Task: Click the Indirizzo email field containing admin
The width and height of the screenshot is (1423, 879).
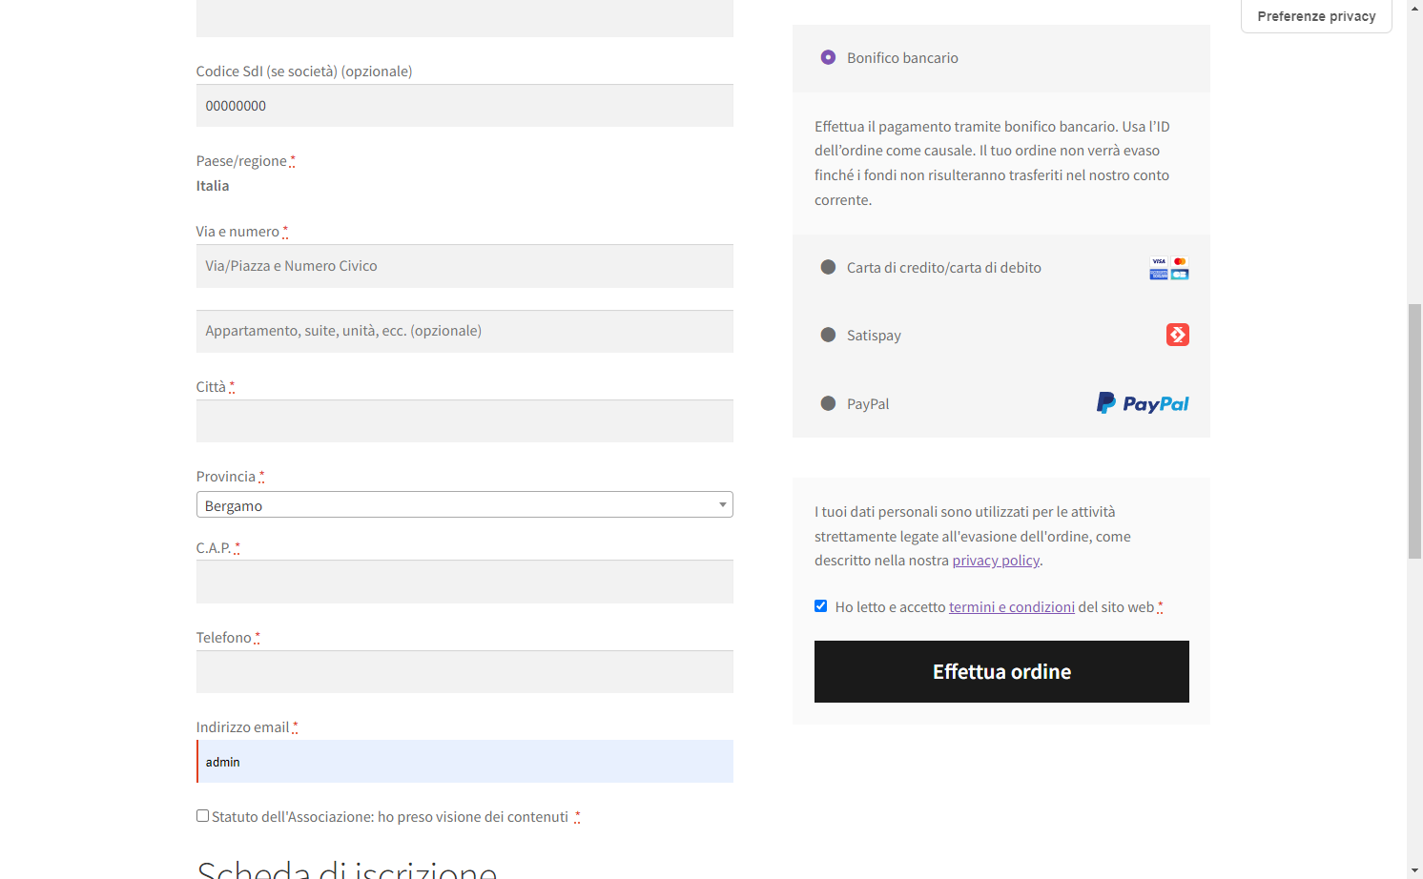Action: [x=464, y=762]
